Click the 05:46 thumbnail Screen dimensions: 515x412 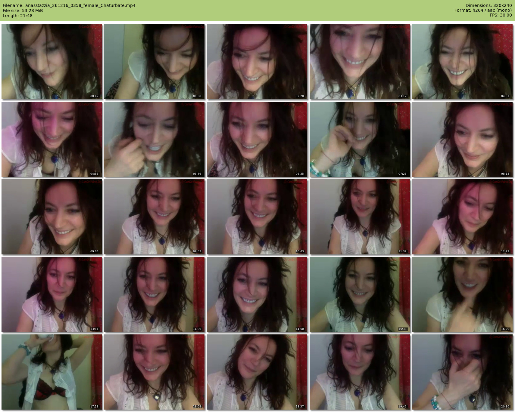154,139
